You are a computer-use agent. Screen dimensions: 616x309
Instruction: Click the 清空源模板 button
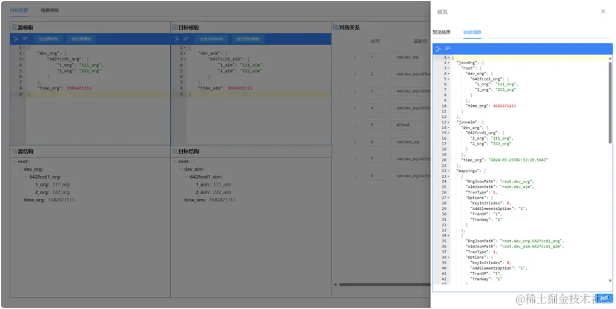[81, 39]
